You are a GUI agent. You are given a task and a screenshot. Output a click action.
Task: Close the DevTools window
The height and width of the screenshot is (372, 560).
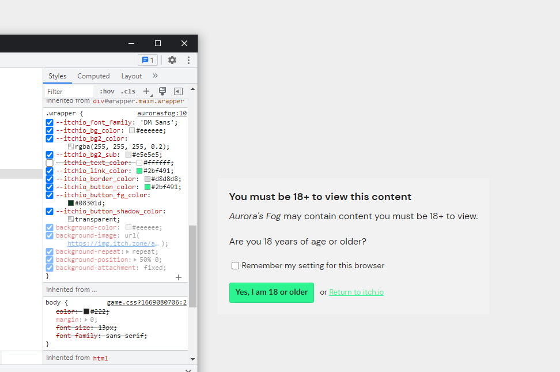184,43
